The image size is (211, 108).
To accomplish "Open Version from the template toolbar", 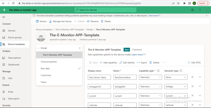I will click(x=41, y=21).
